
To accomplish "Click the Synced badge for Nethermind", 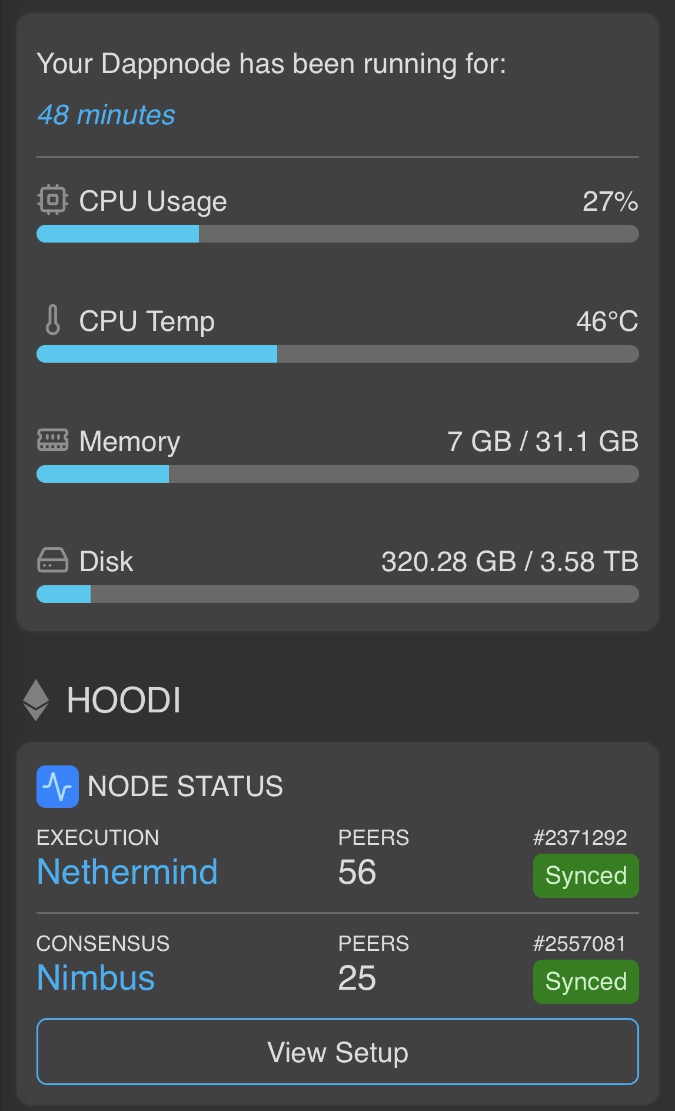I will click(x=586, y=875).
